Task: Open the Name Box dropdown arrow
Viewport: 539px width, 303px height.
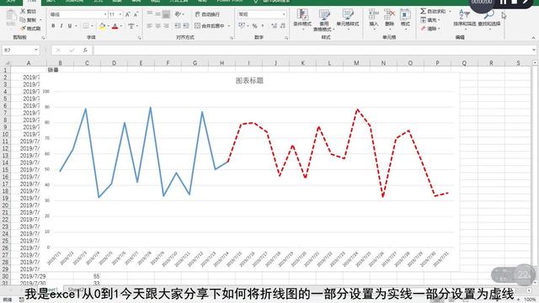Action: (x=35, y=50)
